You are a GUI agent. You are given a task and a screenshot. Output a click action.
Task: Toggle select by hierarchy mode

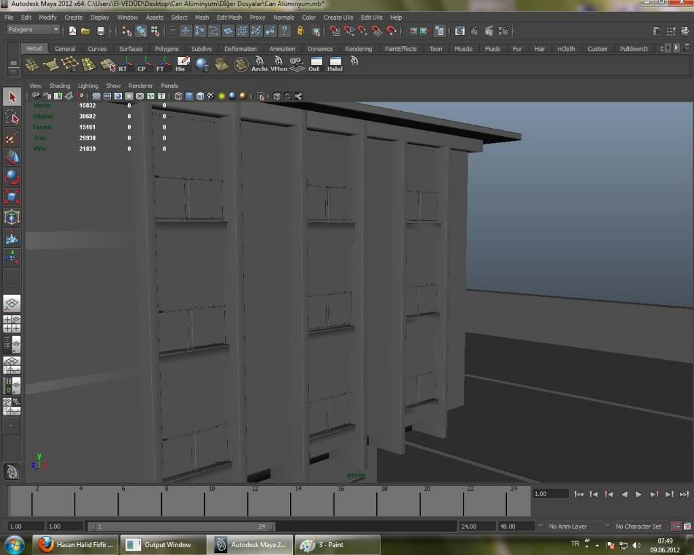pyautogui.click(x=127, y=30)
